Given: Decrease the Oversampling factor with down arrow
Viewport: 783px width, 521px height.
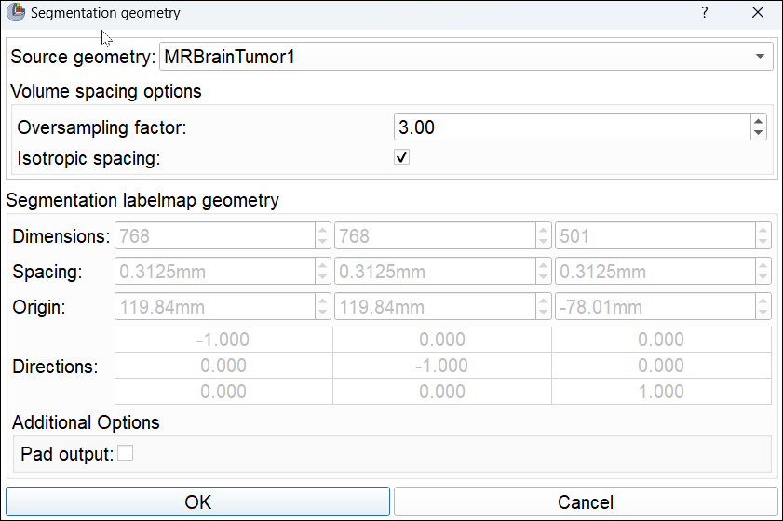Looking at the screenshot, I should tap(759, 133).
